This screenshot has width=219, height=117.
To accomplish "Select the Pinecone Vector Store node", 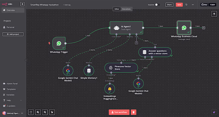I will [121, 68].
